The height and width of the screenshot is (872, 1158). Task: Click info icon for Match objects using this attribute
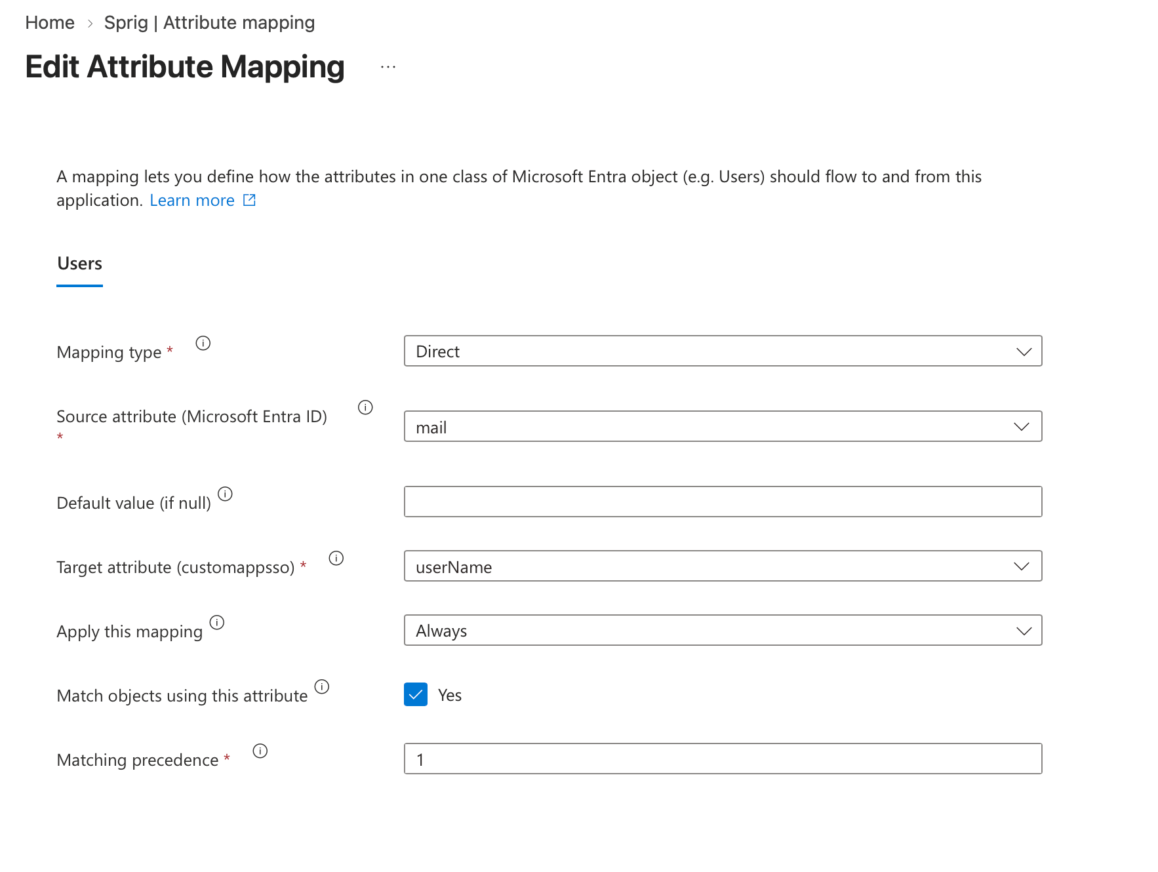point(322,686)
